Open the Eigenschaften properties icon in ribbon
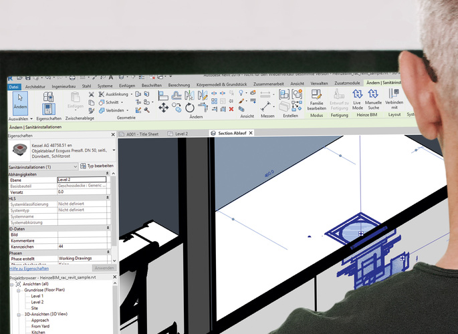The image size is (458, 334). [x=48, y=108]
